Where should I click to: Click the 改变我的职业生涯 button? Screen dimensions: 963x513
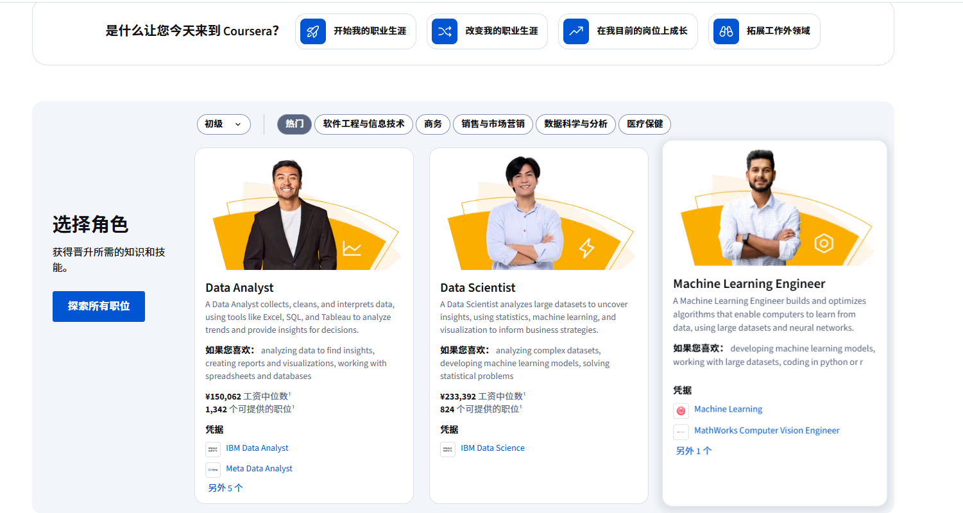point(487,31)
